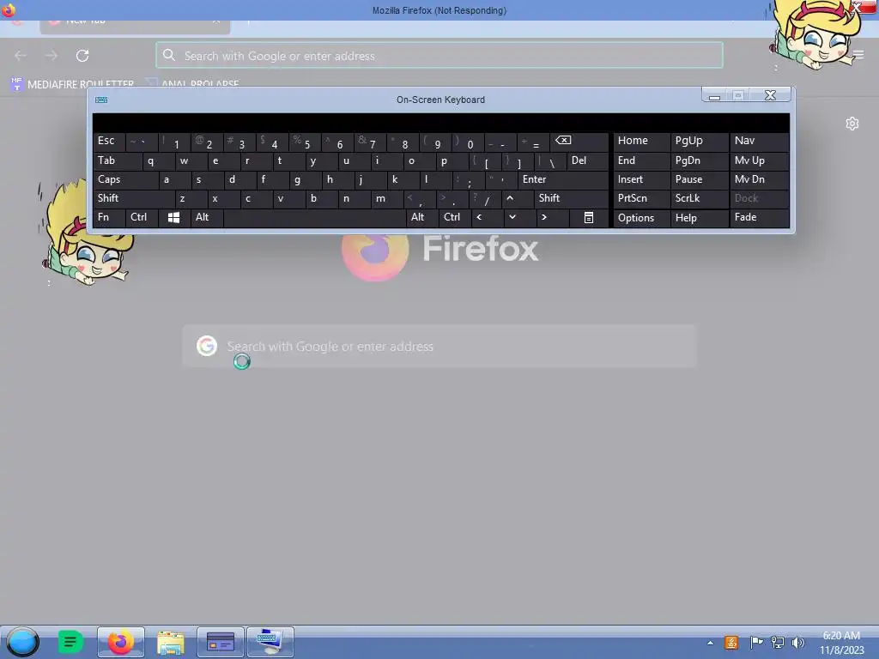
Task: Click the Google logo in the search box
Action: [207, 346]
